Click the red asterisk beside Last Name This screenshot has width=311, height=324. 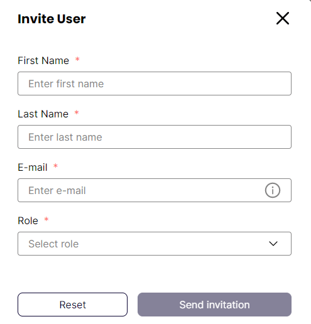[x=77, y=112]
